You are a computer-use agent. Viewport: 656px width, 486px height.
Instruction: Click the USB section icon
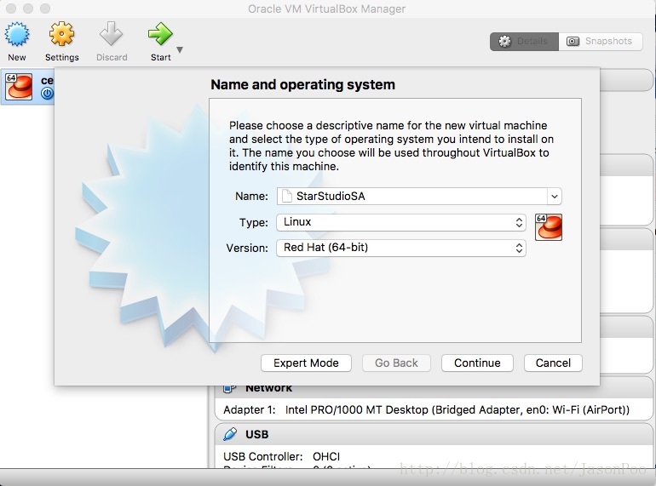pyautogui.click(x=230, y=434)
